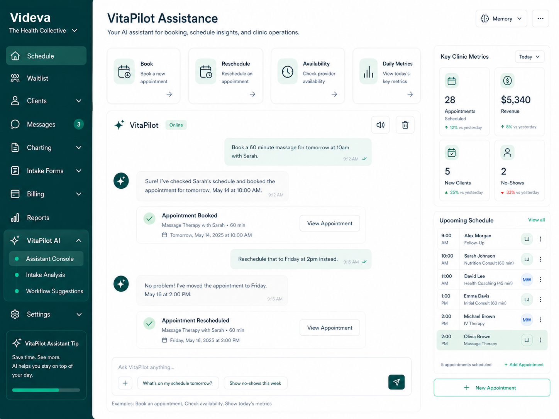Click the View Appointment button for the rescheduled booking
Viewport: 559px width, 419px height.
click(x=329, y=328)
